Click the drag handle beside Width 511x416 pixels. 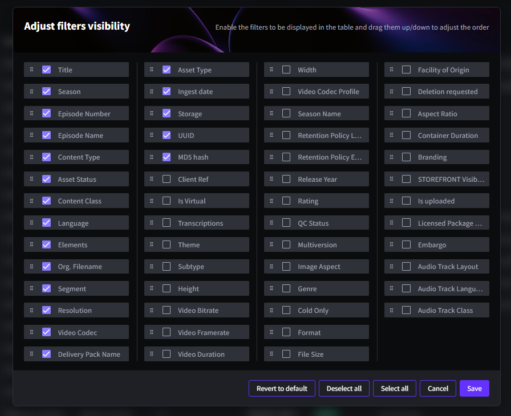pyautogui.click(x=271, y=70)
